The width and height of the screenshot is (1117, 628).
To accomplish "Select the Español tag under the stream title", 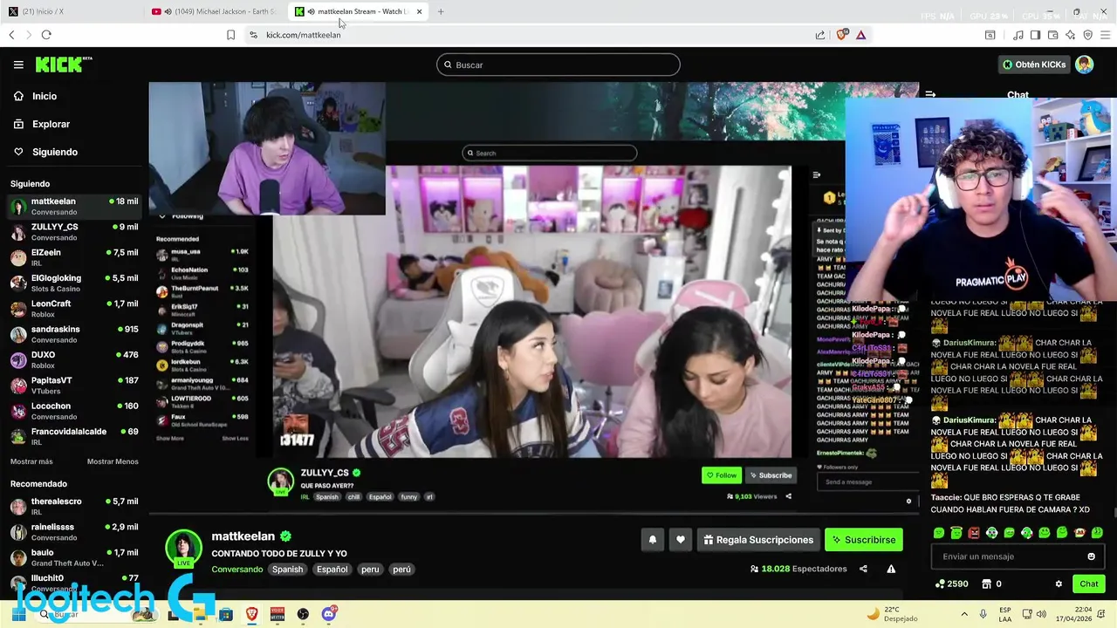I will tap(332, 570).
